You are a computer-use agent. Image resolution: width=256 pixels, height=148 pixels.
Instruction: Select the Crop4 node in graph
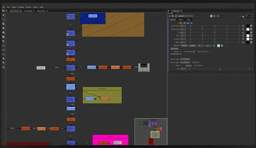(103, 67)
